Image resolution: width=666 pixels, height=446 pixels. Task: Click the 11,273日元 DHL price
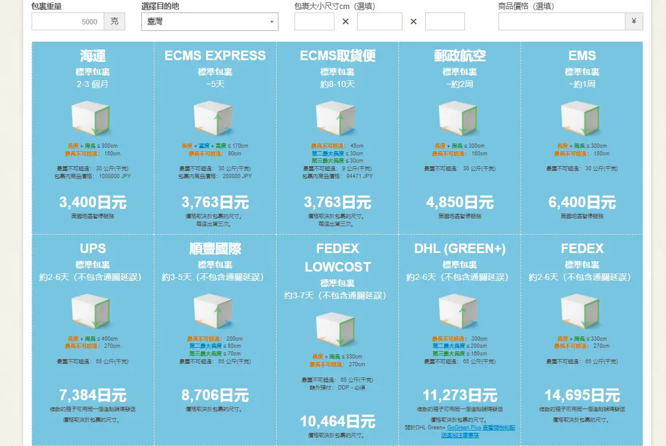pyautogui.click(x=460, y=395)
